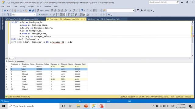Open the Query Options icon

(61, 15)
